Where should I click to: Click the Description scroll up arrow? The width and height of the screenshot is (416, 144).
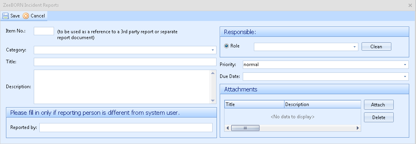213,73
